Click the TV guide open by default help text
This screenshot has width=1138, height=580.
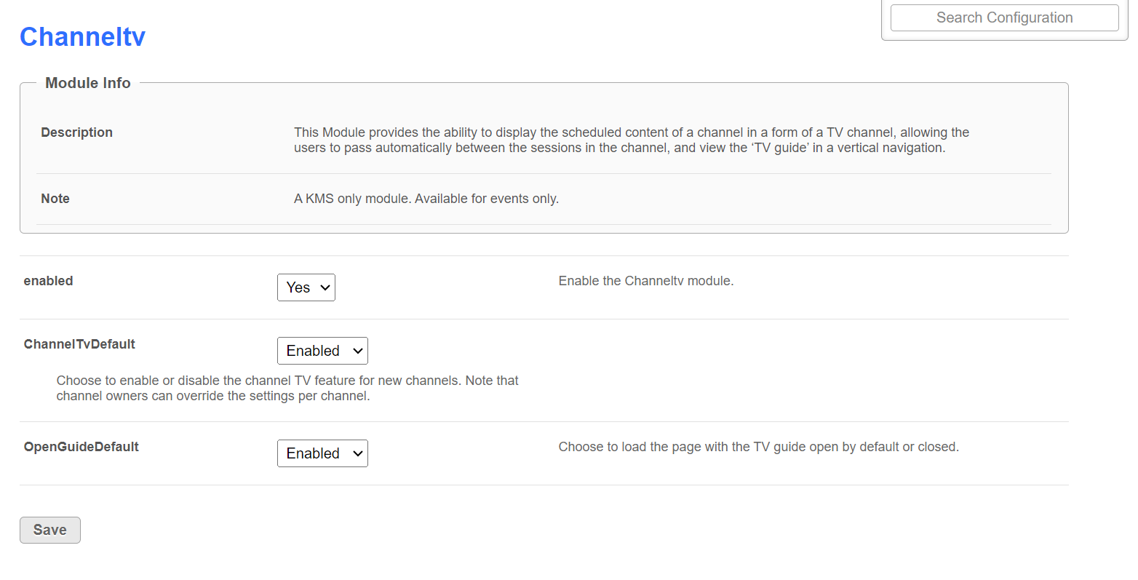coord(758,447)
